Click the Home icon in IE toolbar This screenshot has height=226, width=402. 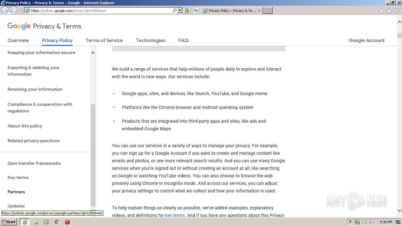[x=381, y=11]
